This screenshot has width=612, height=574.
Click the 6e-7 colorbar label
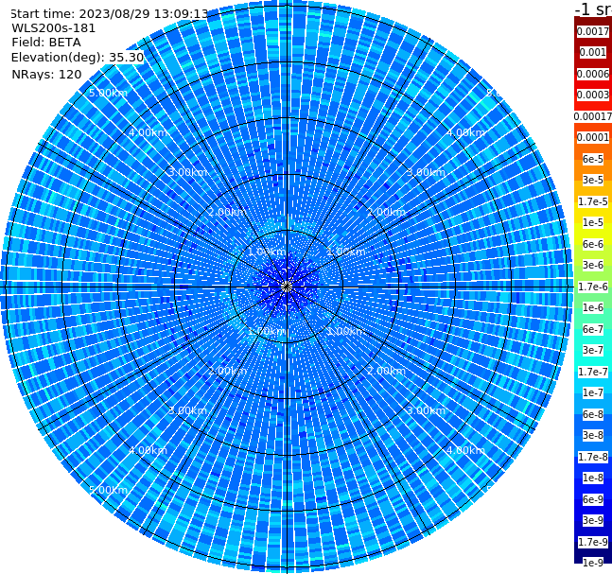592,329
